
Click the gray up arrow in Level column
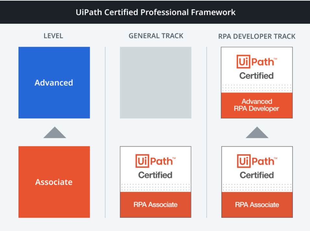tap(54, 132)
